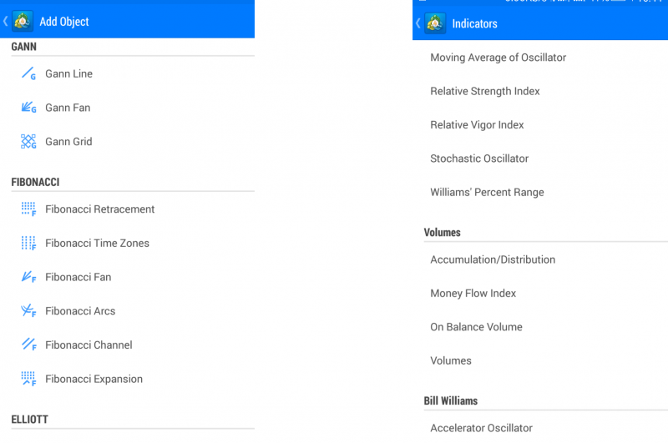Pick the Gann Grid icon
The height and width of the screenshot is (443, 668).
(x=28, y=141)
